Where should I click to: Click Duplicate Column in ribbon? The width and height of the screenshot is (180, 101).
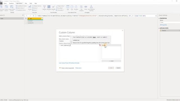[x=21, y=10]
